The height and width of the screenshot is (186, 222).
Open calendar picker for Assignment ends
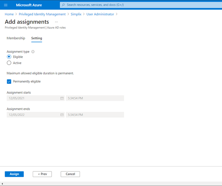62,115
